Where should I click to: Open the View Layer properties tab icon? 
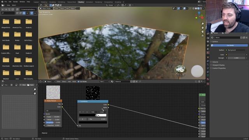point(208,45)
